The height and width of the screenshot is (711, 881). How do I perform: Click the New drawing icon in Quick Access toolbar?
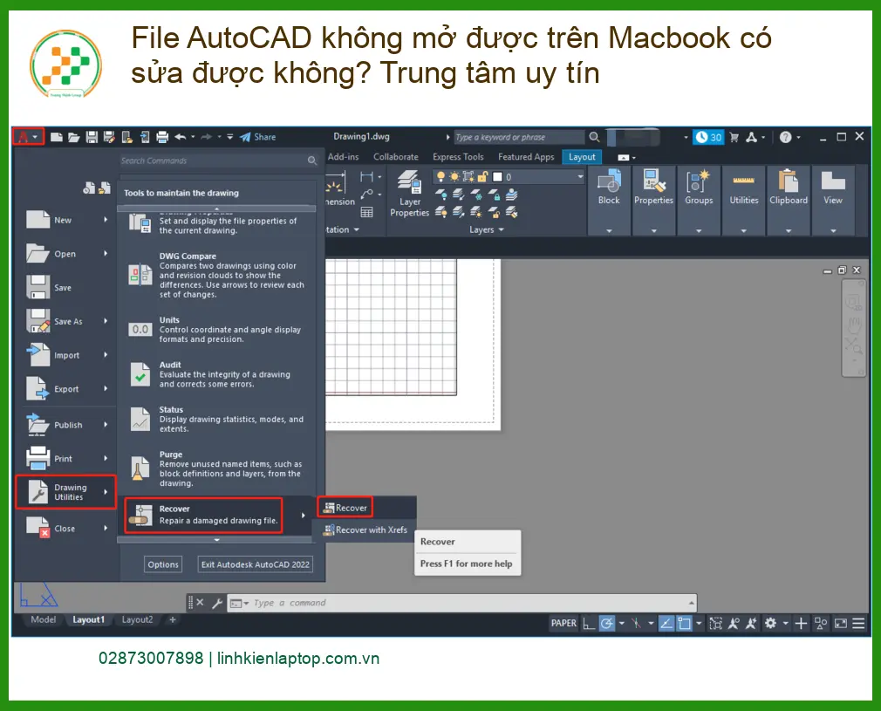tap(56, 137)
